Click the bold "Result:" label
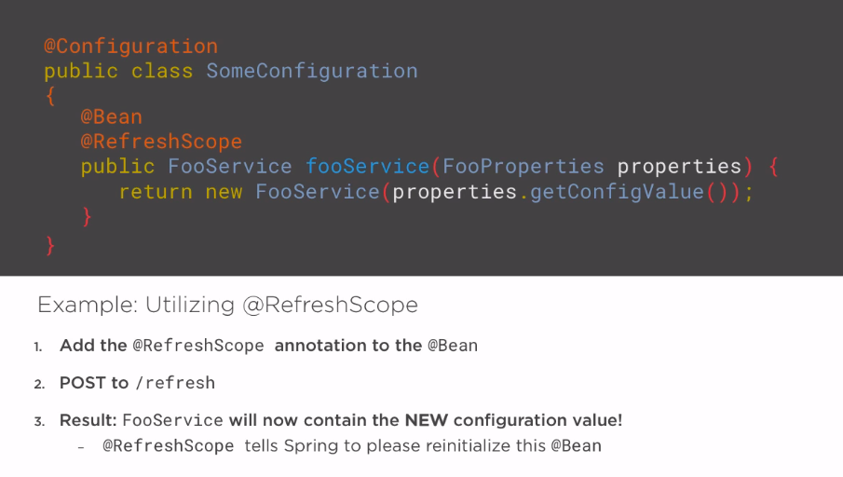Viewport: 843px width, 477px height. pyautogui.click(x=88, y=420)
